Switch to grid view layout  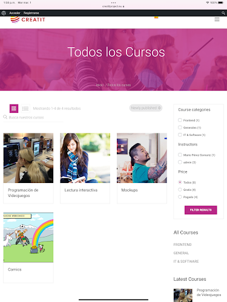(14, 109)
